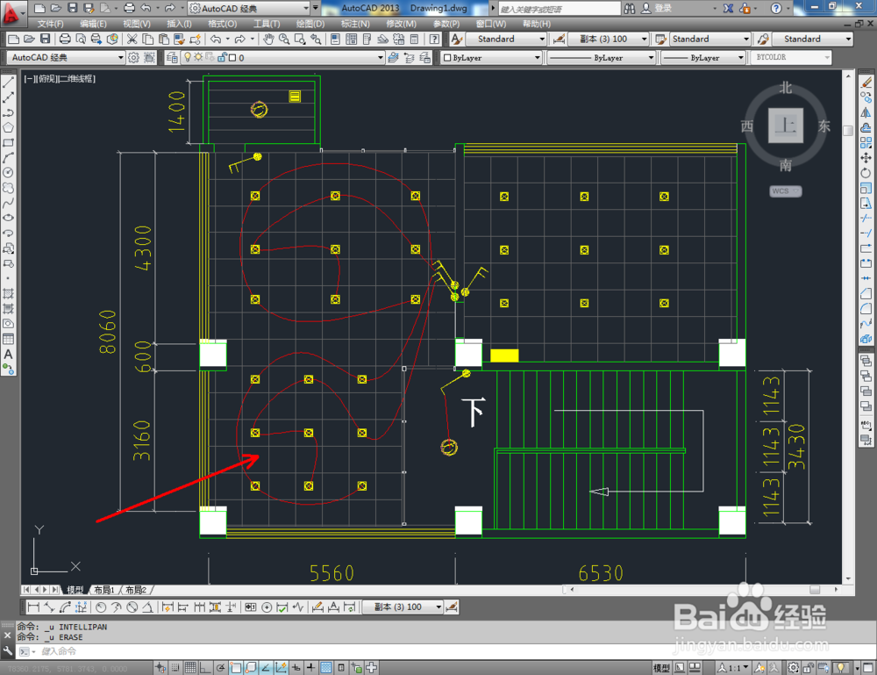
Task: Toggle Grid Display in status bar
Action: [190, 667]
